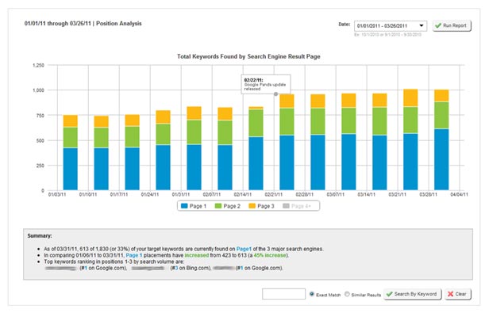Click the y-axis label 1,250
This screenshot has height=313, width=489.
[38, 66]
